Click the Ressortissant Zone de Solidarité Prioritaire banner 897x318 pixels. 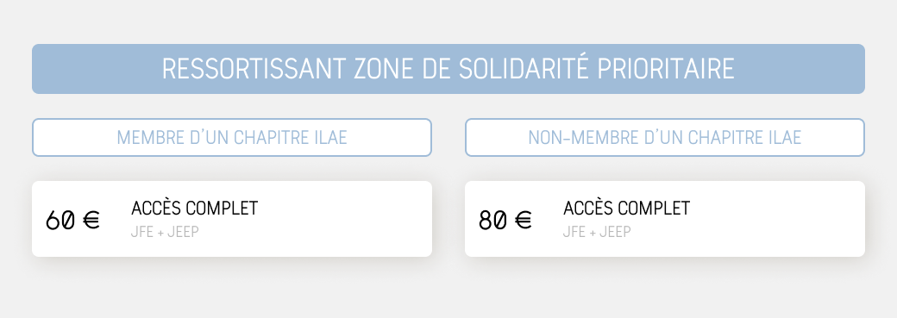[x=448, y=69]
